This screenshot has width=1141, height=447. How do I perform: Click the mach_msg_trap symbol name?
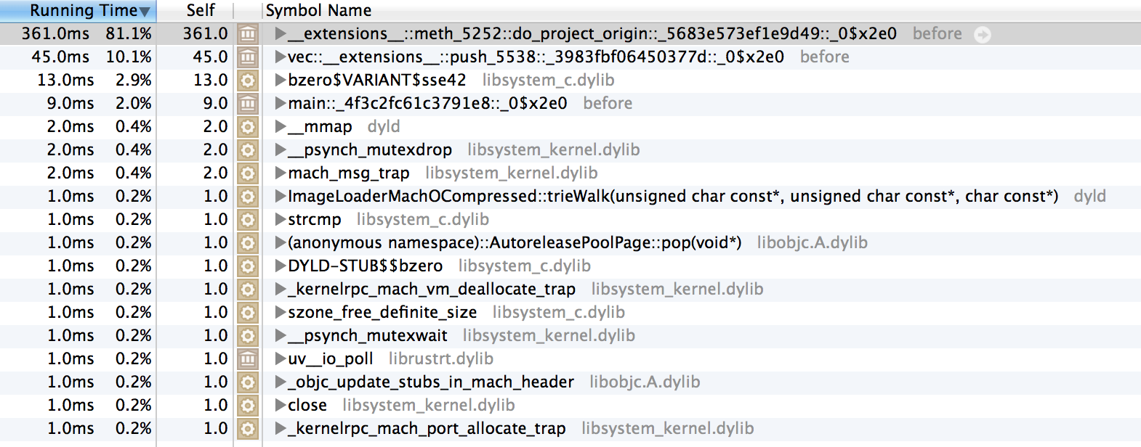(x=349, y=173)
